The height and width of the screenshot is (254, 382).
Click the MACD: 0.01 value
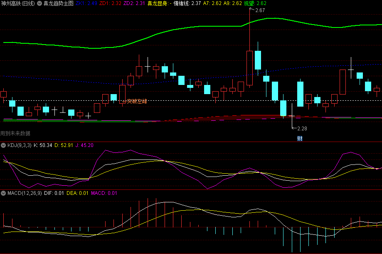(x=104, y=193)
